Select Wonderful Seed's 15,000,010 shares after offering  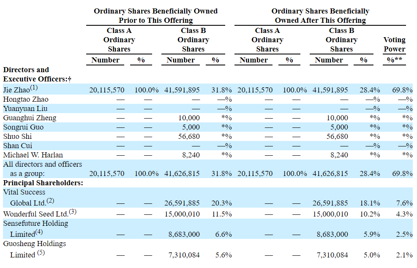tap(330, 214)
